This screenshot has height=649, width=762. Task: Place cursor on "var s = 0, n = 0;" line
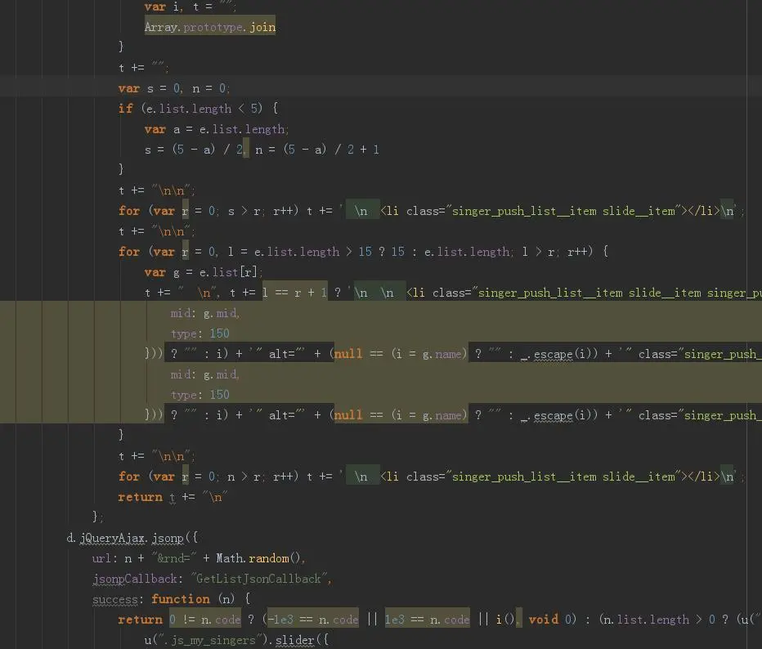[174, 88]
